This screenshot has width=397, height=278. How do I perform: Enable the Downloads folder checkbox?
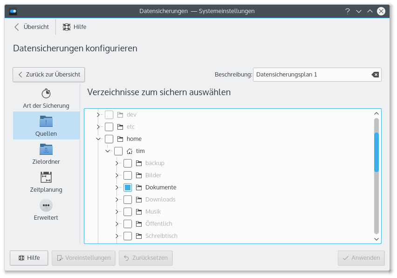(128, 200)
